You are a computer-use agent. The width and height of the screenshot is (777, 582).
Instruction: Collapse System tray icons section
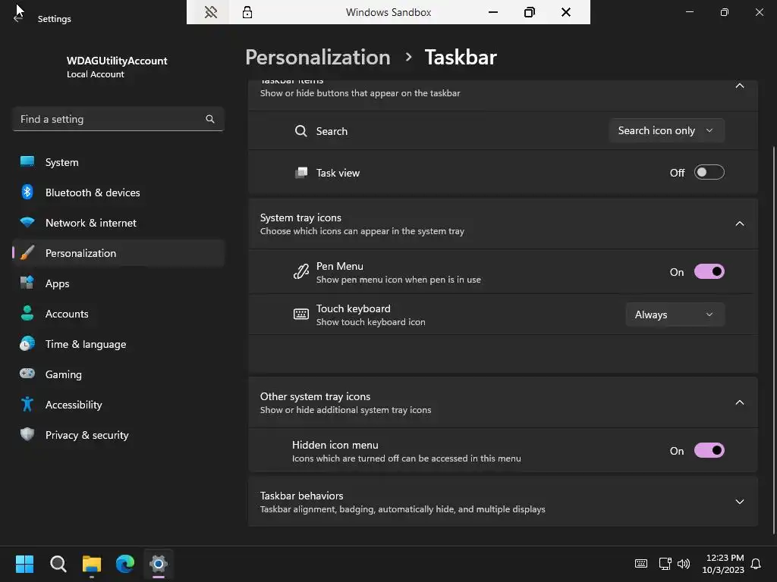(x=739, y=224)
